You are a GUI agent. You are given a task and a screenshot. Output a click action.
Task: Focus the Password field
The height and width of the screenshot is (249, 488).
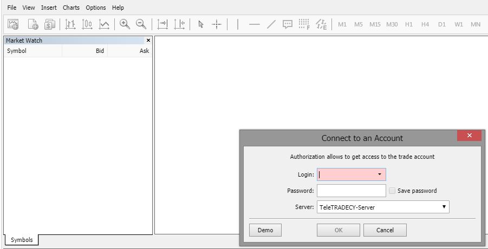[x=352, y=191]
